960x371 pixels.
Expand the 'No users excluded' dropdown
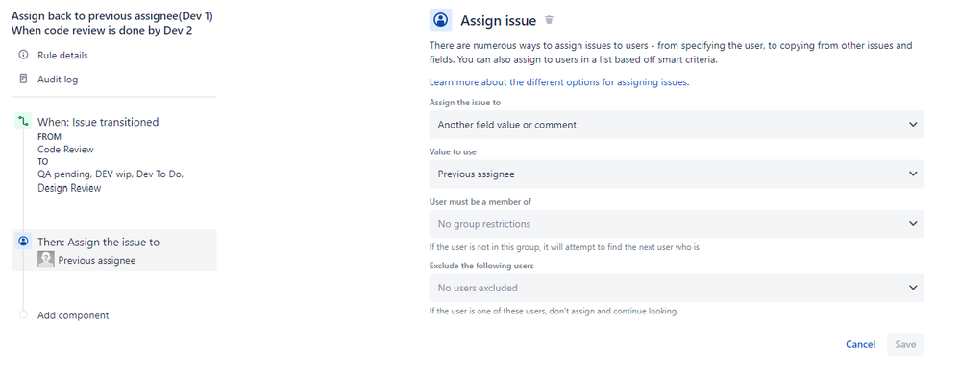[677, 288]
